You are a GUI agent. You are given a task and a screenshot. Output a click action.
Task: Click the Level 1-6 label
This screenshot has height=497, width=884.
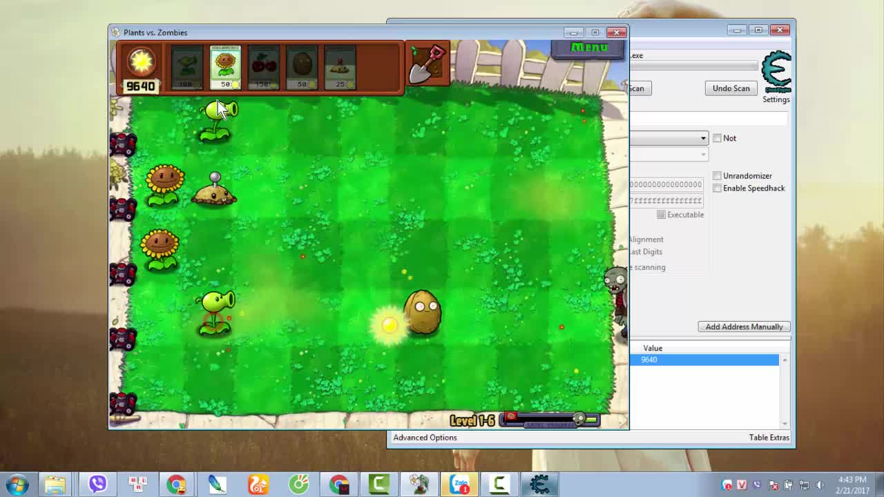472,420
